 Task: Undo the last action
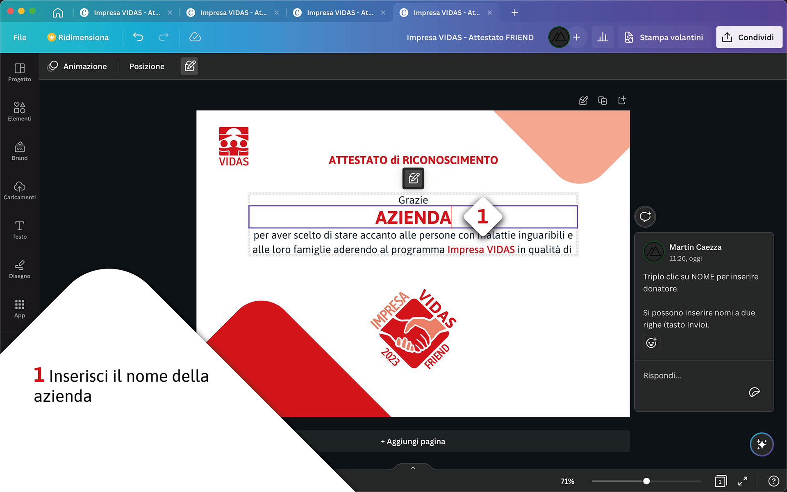tap(138, 37)
